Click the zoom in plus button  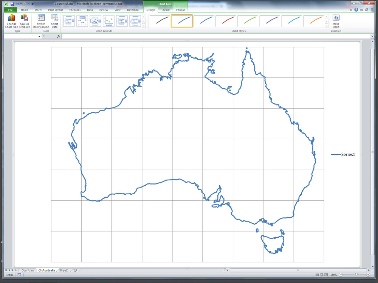pos(368,275)
